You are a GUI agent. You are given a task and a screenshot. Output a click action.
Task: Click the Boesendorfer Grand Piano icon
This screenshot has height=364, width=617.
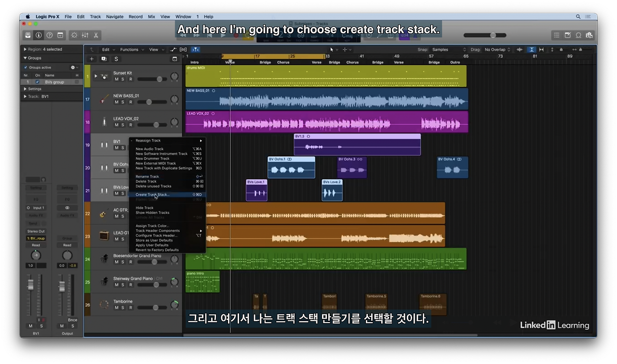[104, 259]
